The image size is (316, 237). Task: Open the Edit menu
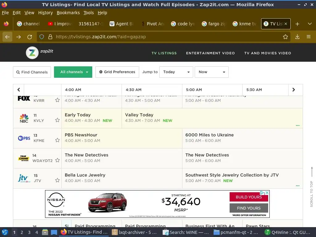[17, 13]
